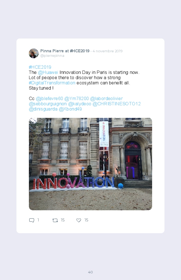Open the @pierrepinna handle
This screenshot has height=280, width=181.
pyautogui.click(x=52, y=56)
